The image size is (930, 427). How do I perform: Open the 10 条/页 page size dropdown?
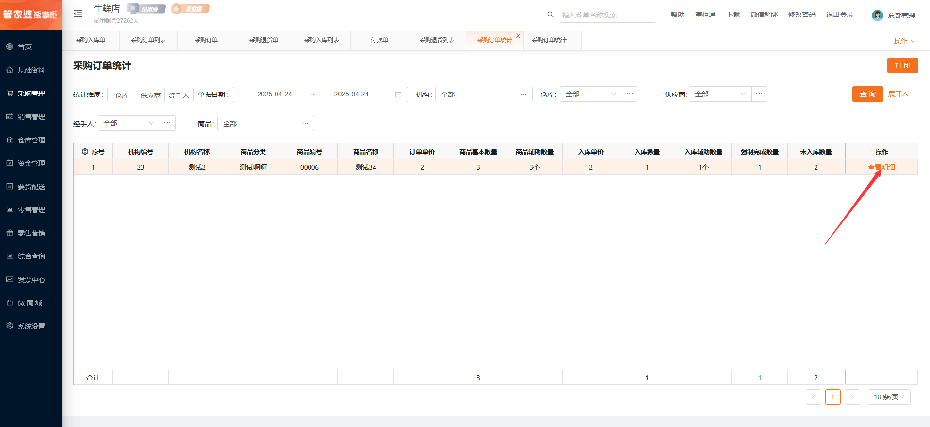click(889, 397)
